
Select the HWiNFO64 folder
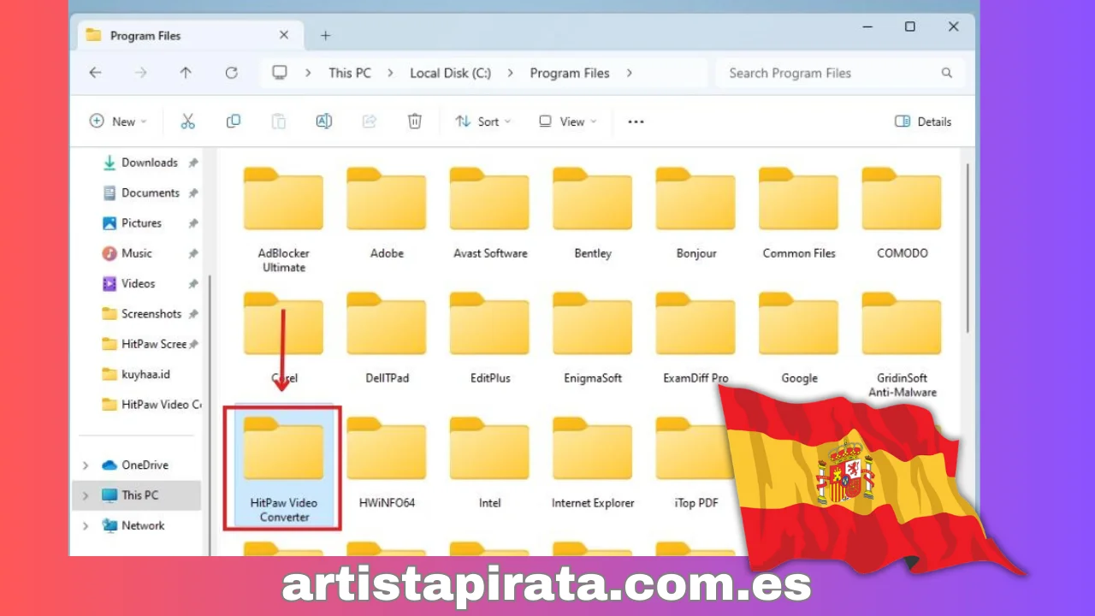[x=387, y=463]
